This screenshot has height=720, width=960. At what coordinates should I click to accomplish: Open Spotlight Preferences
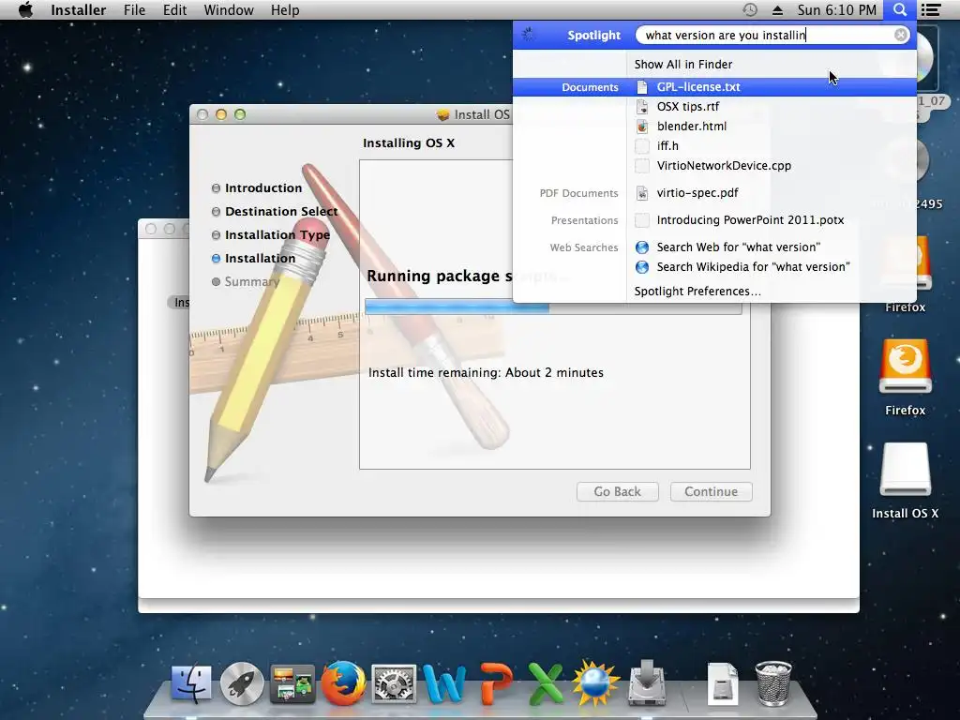697,292
